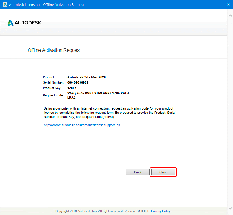Close the licensing window with X
This screenshot has width=233, height=215.
click(228, 4)
